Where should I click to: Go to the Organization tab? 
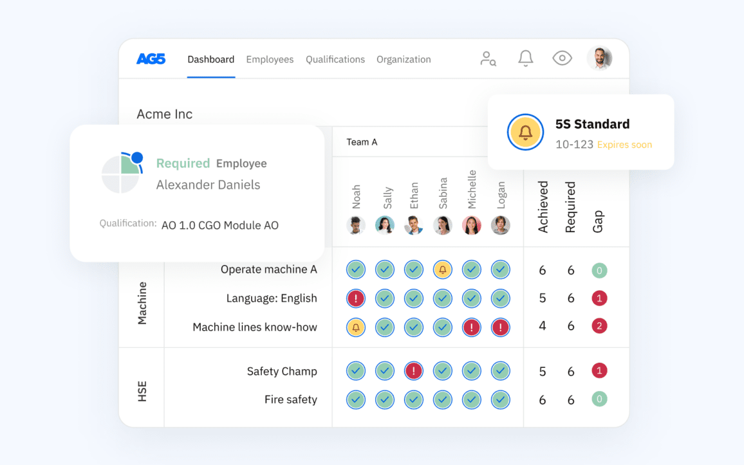404,59
